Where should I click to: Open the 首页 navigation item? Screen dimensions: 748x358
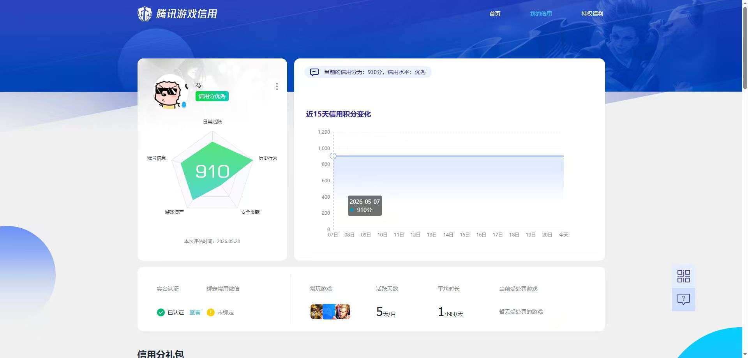(495, 14)
